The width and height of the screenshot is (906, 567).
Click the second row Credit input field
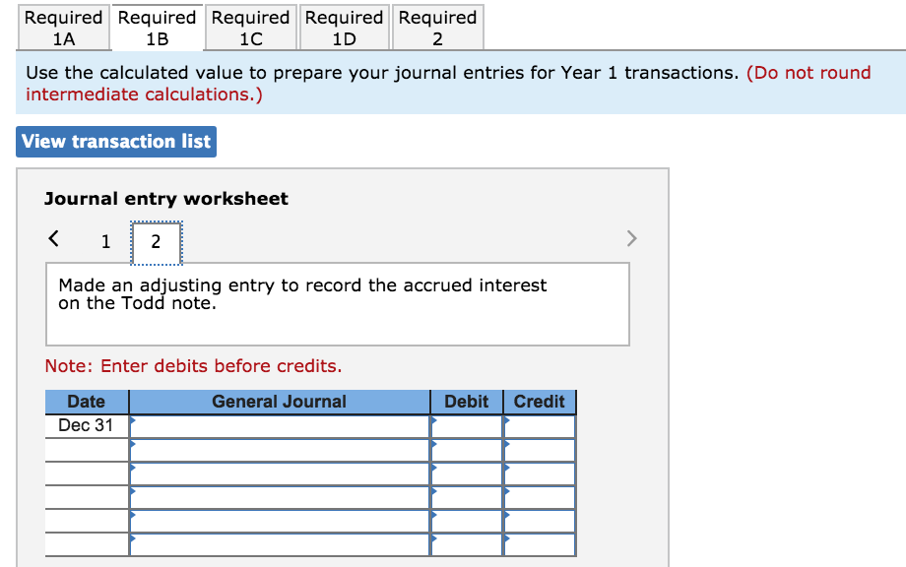tap(539, 450)
